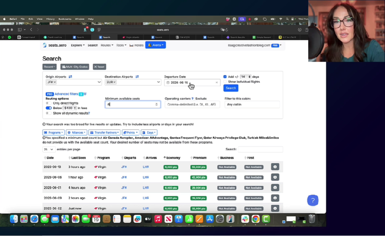Open Programs filter dropdown
This screenshot has width=385, height=236.
coord(54,133)
